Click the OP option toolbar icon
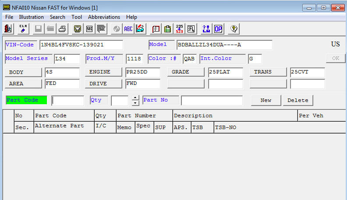 coord(218,29)
